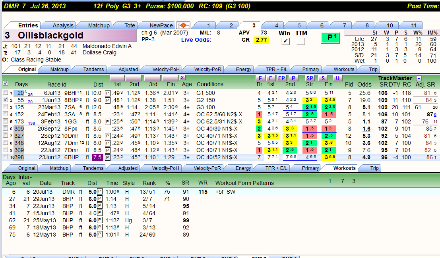The height and width of the screenshot is (258, 440).
Task: Click the Days column header
Action: click(21, 84)
